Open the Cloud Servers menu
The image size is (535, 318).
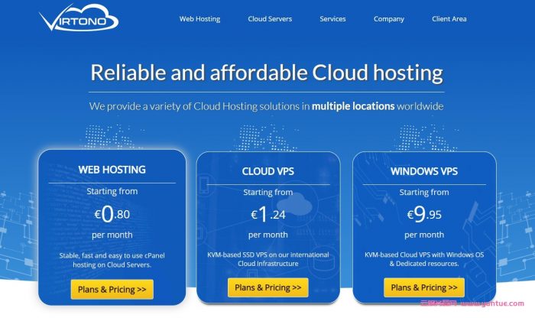270,19
